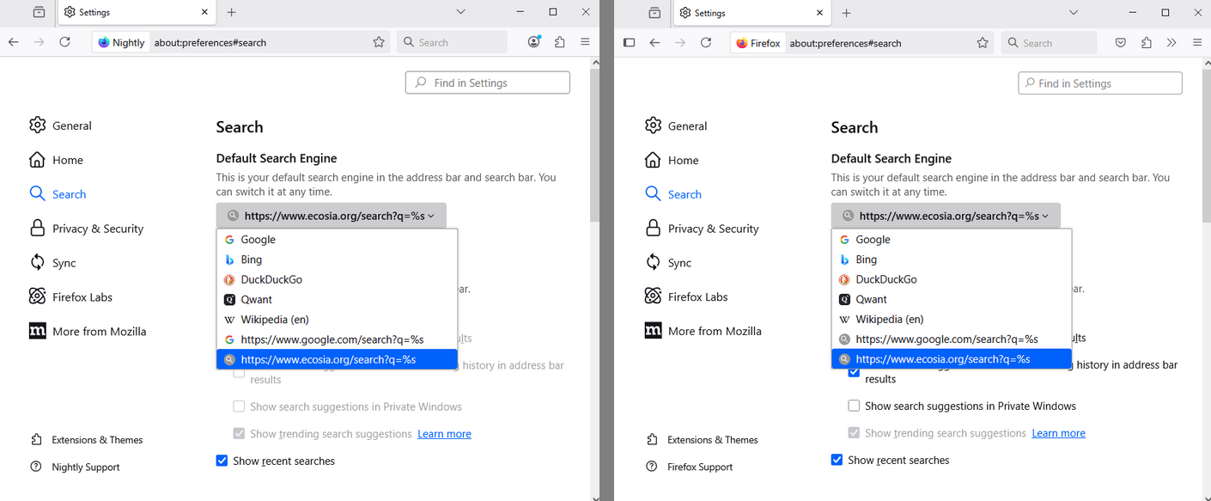Open Home settings in the Nightly sidebar
The width and height of the screenshot is (1211, 501).
[x=56, y=160]
